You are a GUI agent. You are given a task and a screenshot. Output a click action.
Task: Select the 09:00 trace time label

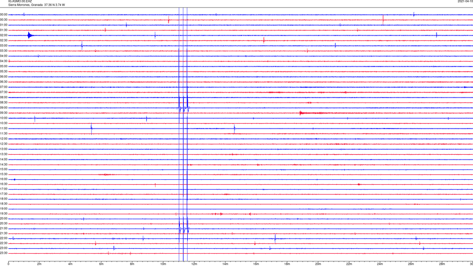coord(4,108)
